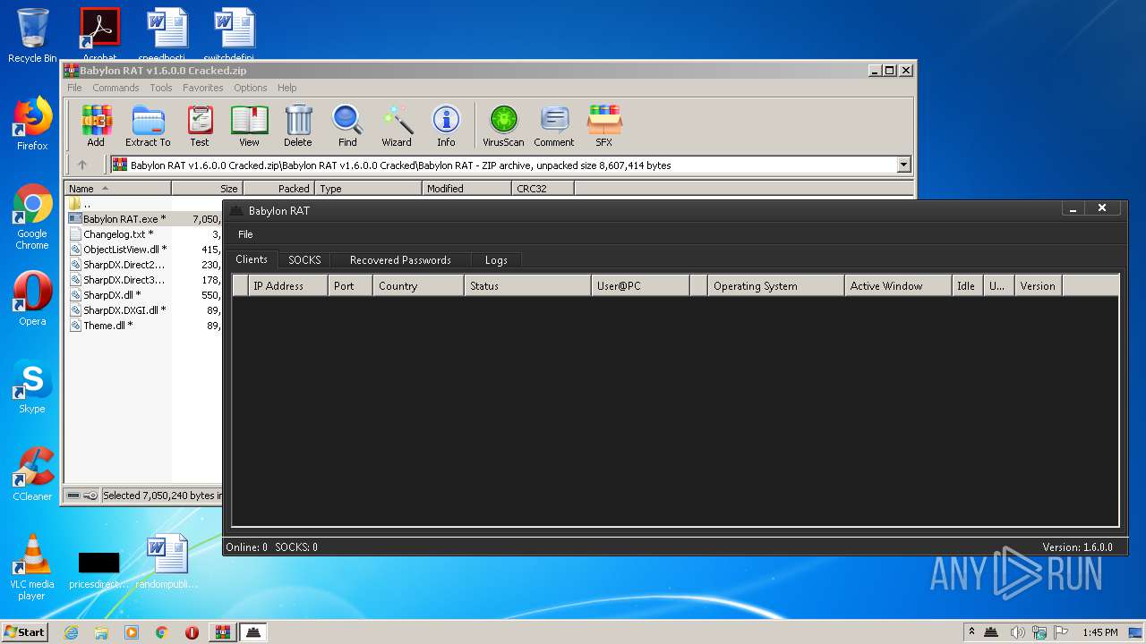
Task: Sort by IP Address column header
Action: pyautogui.click(x=289, y=286)
